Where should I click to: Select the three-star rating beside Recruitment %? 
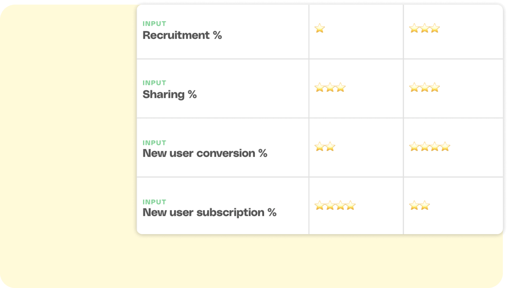coord(424,29)
